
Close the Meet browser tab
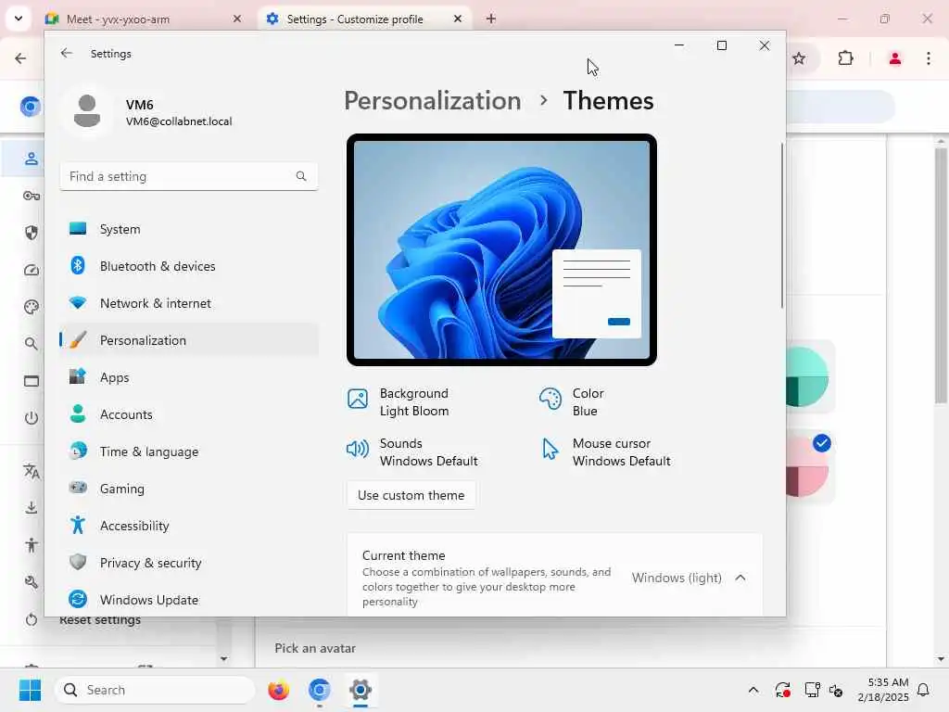(x=237, y=19)
